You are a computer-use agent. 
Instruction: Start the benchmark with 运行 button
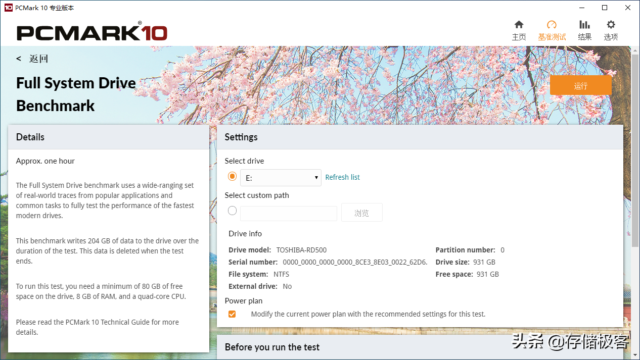coord(580,85)
